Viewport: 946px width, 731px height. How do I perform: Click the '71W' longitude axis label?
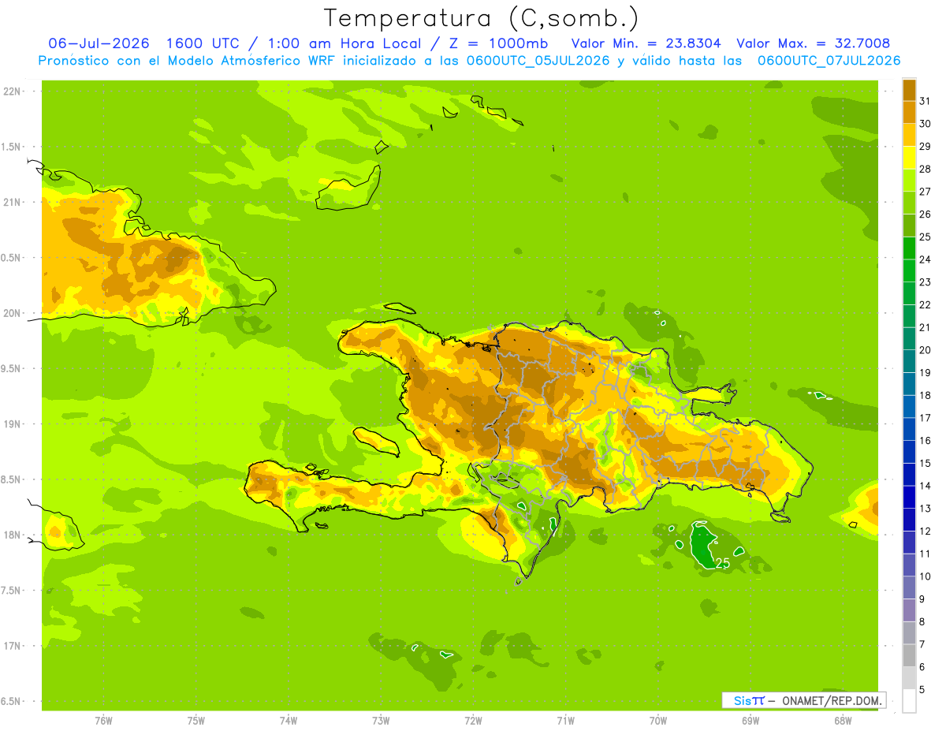click(565, 721)
